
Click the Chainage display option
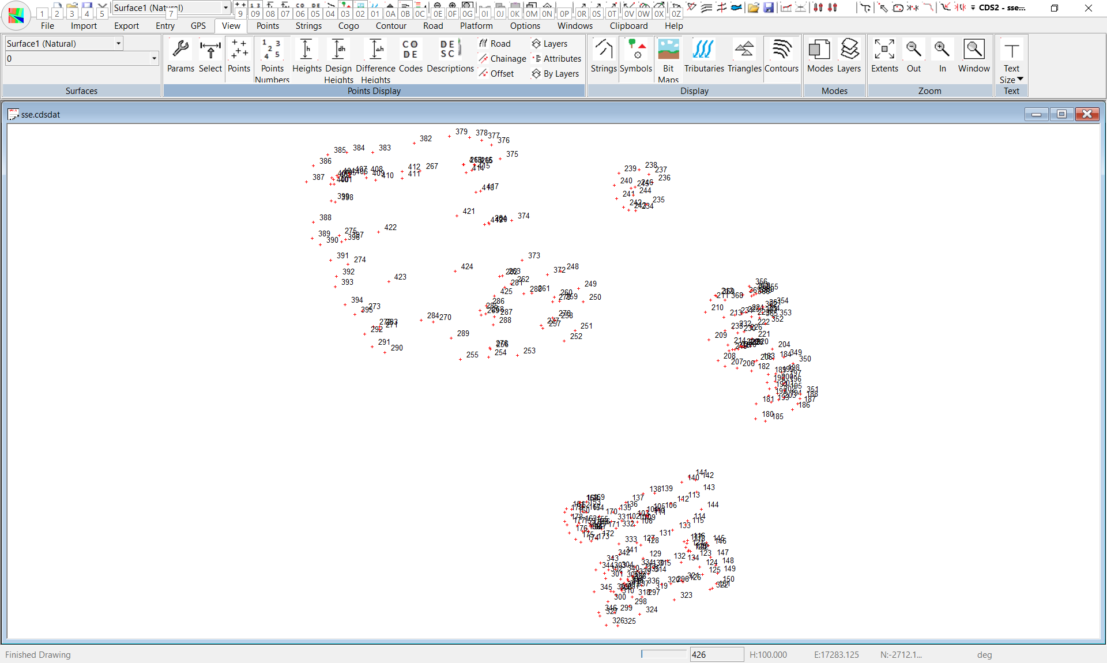click(502, 59)
